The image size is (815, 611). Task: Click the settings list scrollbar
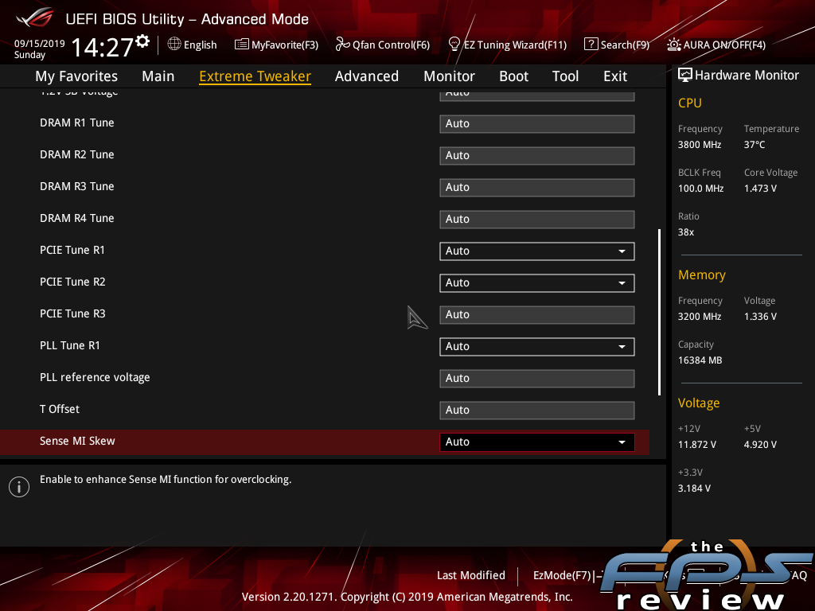659,312
